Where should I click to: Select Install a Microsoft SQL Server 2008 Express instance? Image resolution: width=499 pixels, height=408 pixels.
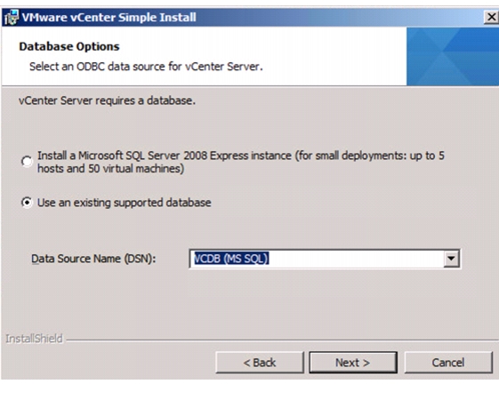[x=27, y=162]
